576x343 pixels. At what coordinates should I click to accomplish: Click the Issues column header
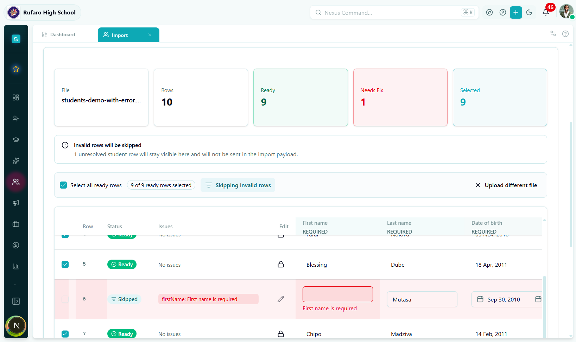click(165, 227)
